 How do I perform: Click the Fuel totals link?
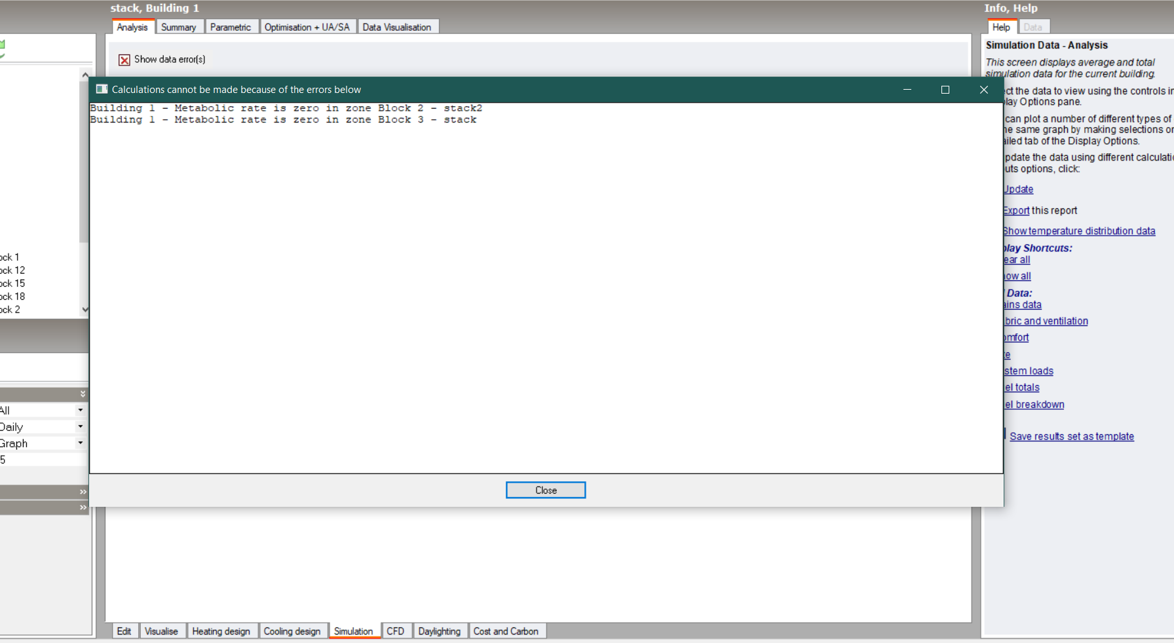[1021, 388]
